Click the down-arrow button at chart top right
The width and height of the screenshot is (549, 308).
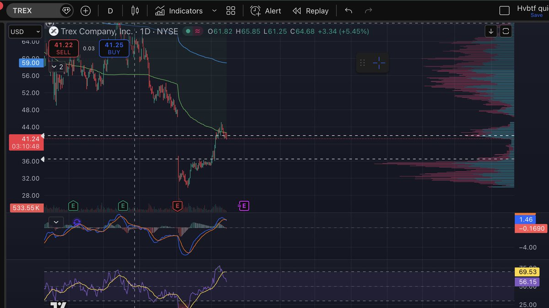(x=491, y=31)
